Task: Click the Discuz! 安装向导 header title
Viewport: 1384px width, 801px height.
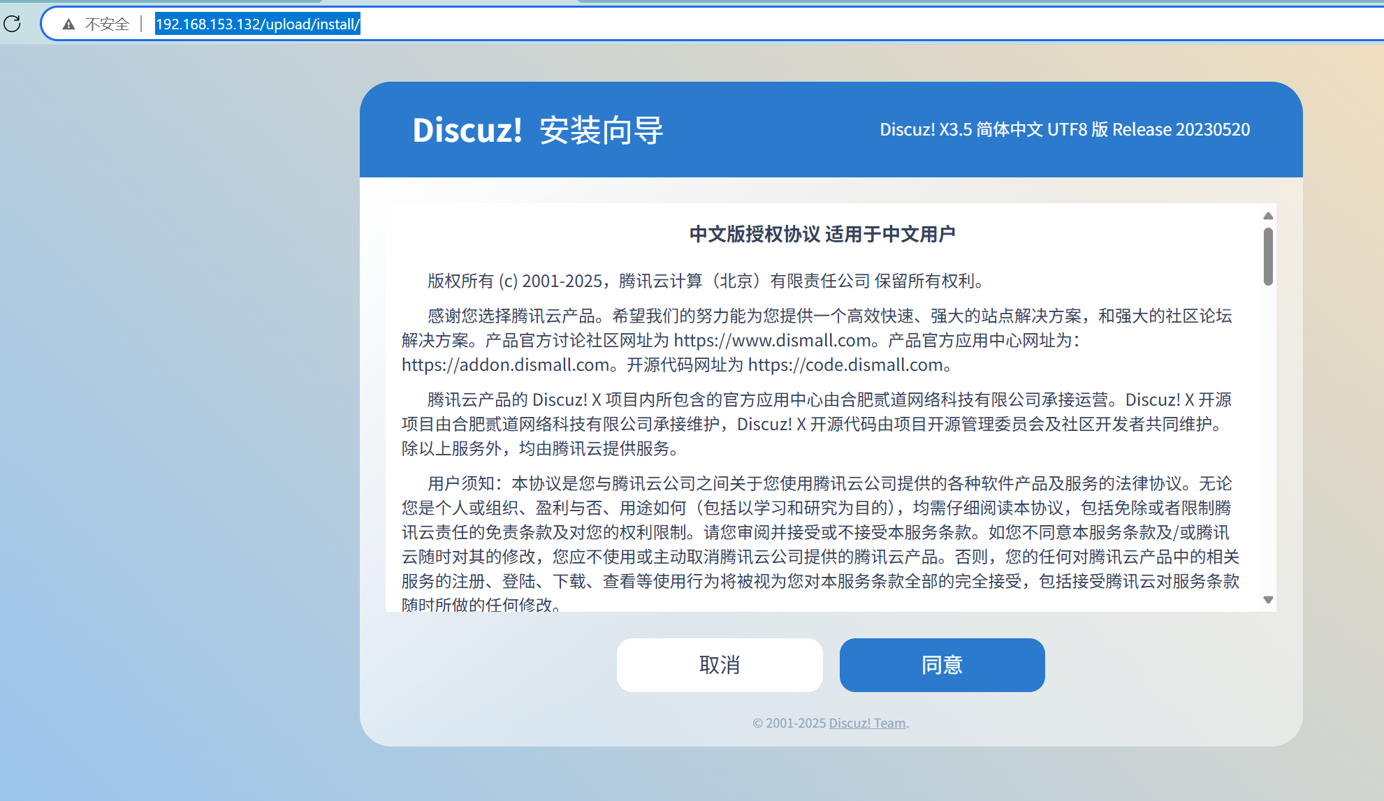Action: (537, 130)
